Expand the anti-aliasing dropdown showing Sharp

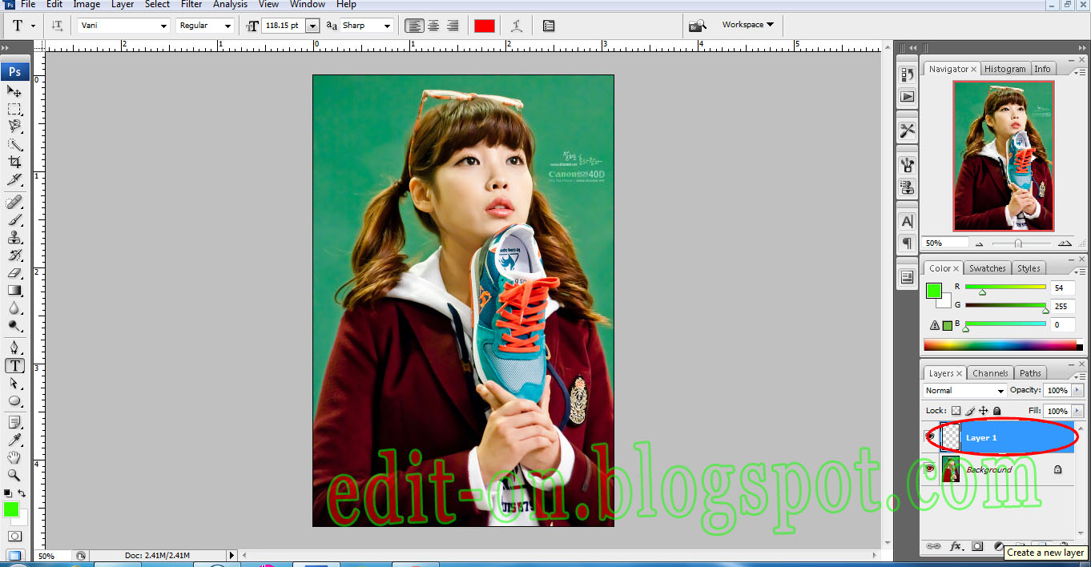pos(367,25)
